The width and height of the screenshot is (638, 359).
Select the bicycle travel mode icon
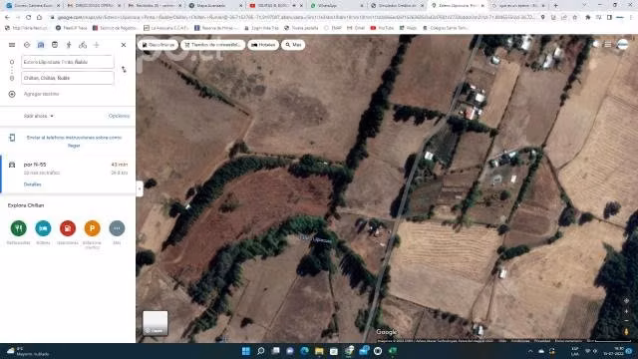tap(83, 45)
